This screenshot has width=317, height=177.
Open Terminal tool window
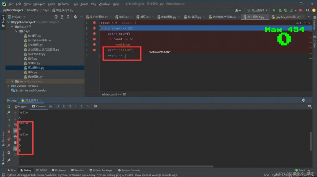click(x=77, y=171)
